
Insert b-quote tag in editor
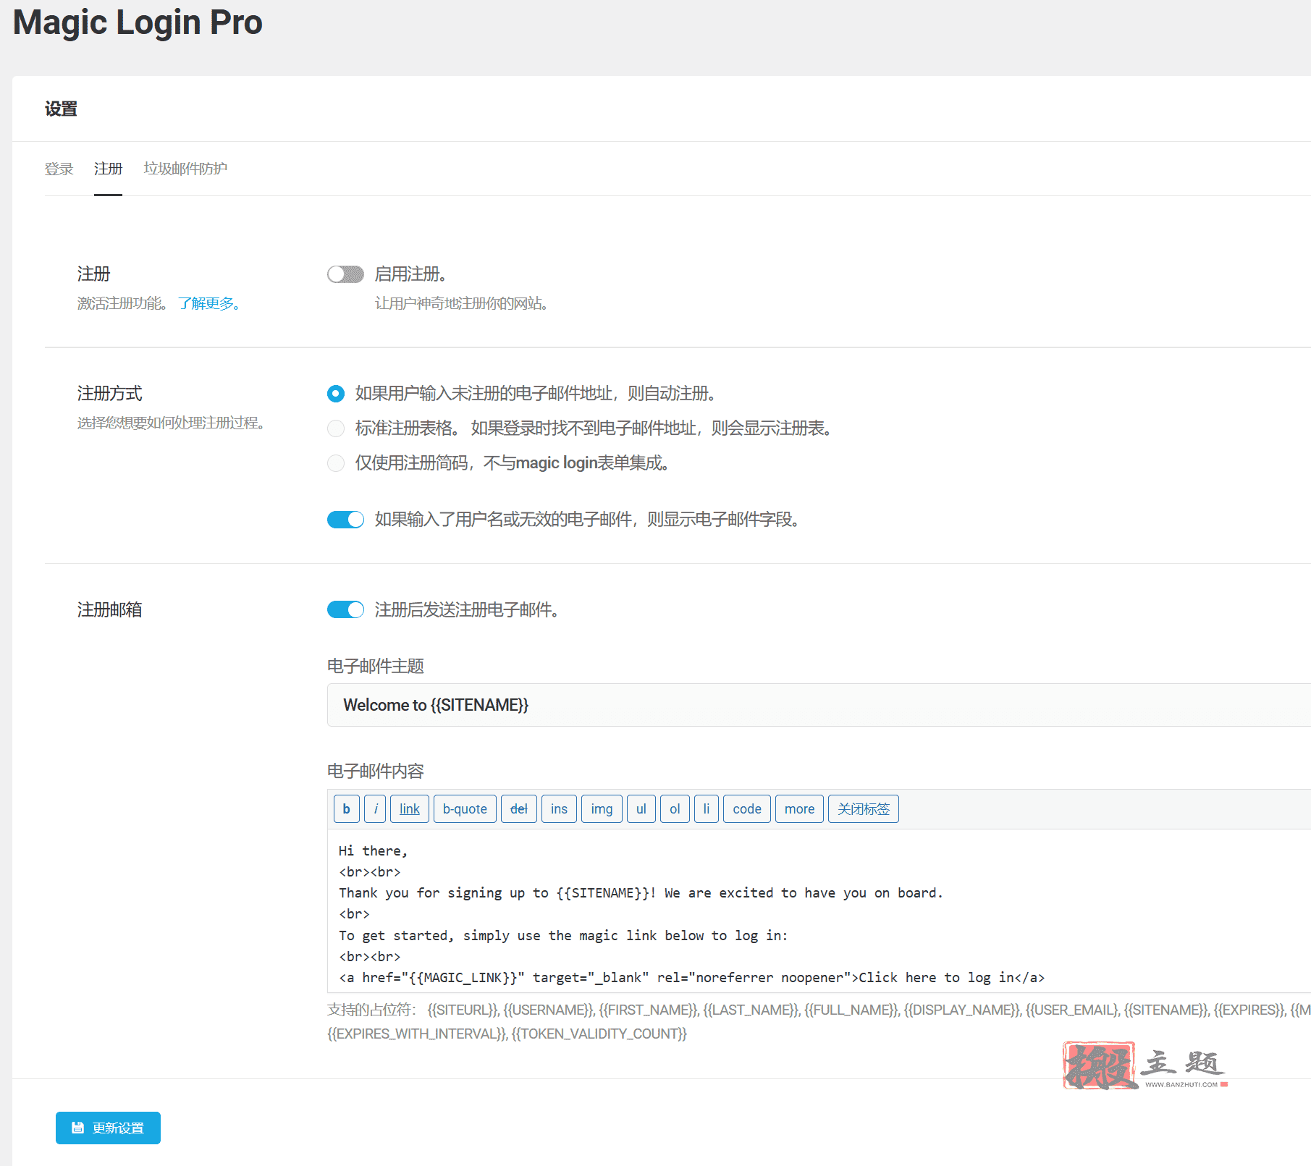tap(465, 808)
